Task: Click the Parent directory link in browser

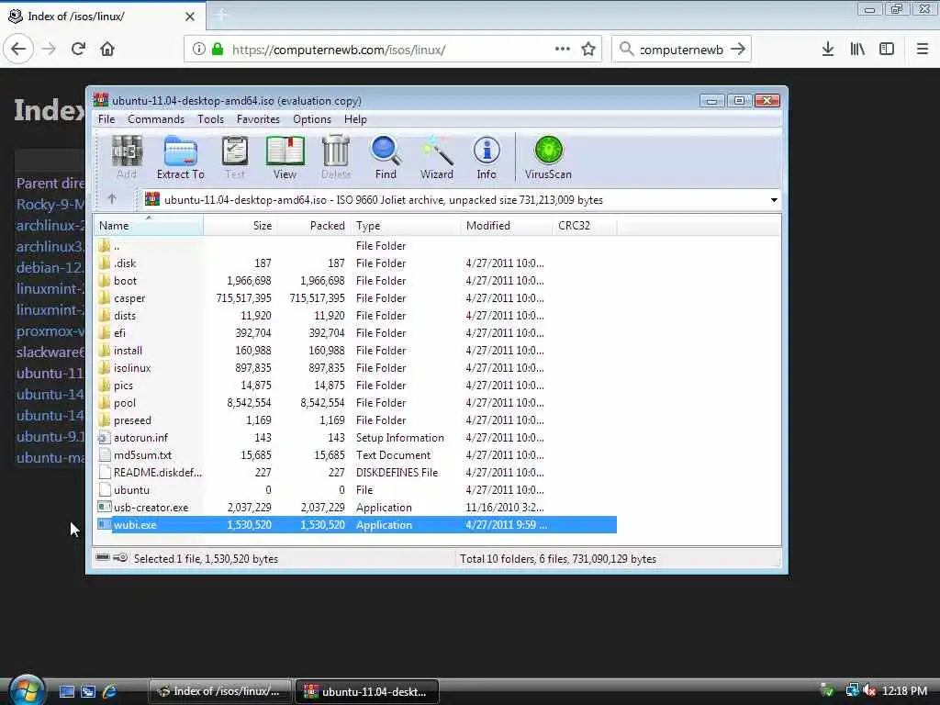Action: 50,184
